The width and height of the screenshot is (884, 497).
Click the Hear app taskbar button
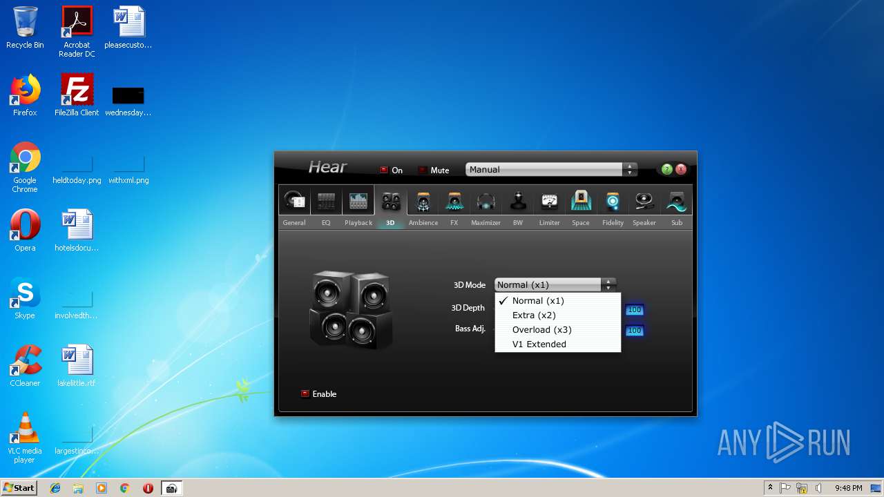[x=172, y=488]
